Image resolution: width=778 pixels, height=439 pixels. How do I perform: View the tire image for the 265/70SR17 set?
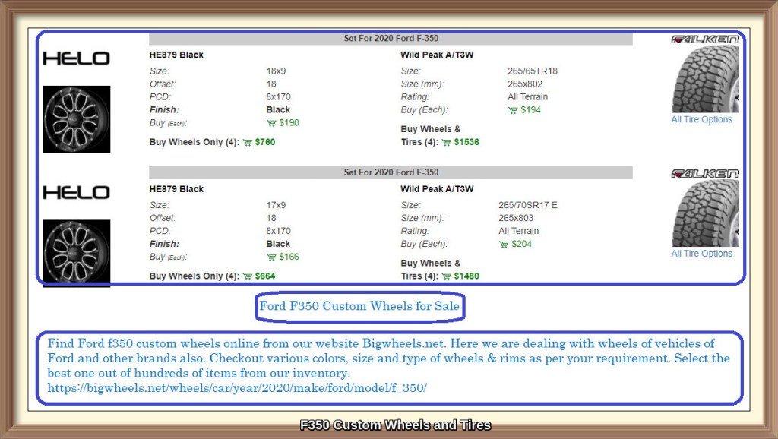705,213
